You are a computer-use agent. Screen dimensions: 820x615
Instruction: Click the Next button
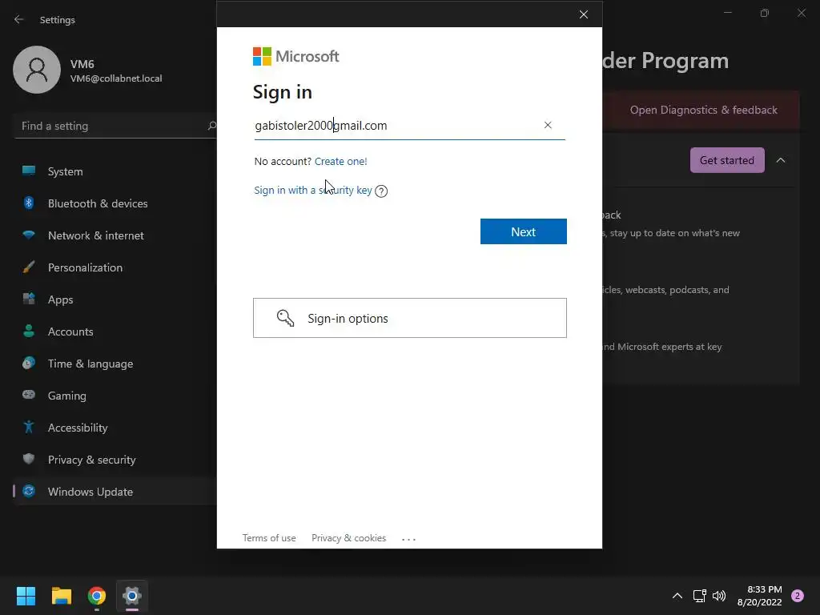pos(524,231)
